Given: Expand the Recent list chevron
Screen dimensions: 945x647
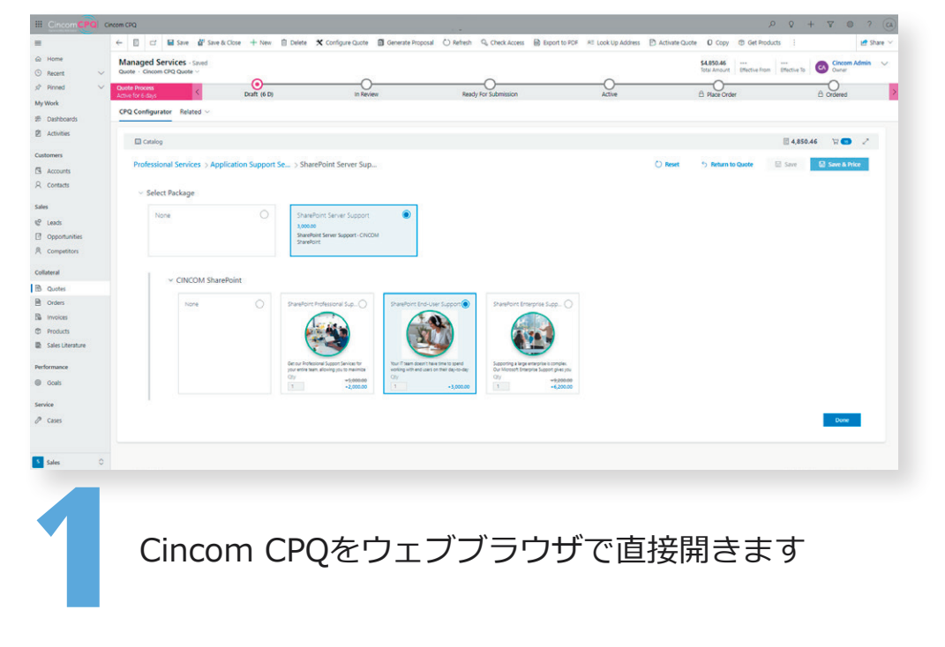Looking at the screenshot, I should (x=101, y=73).
